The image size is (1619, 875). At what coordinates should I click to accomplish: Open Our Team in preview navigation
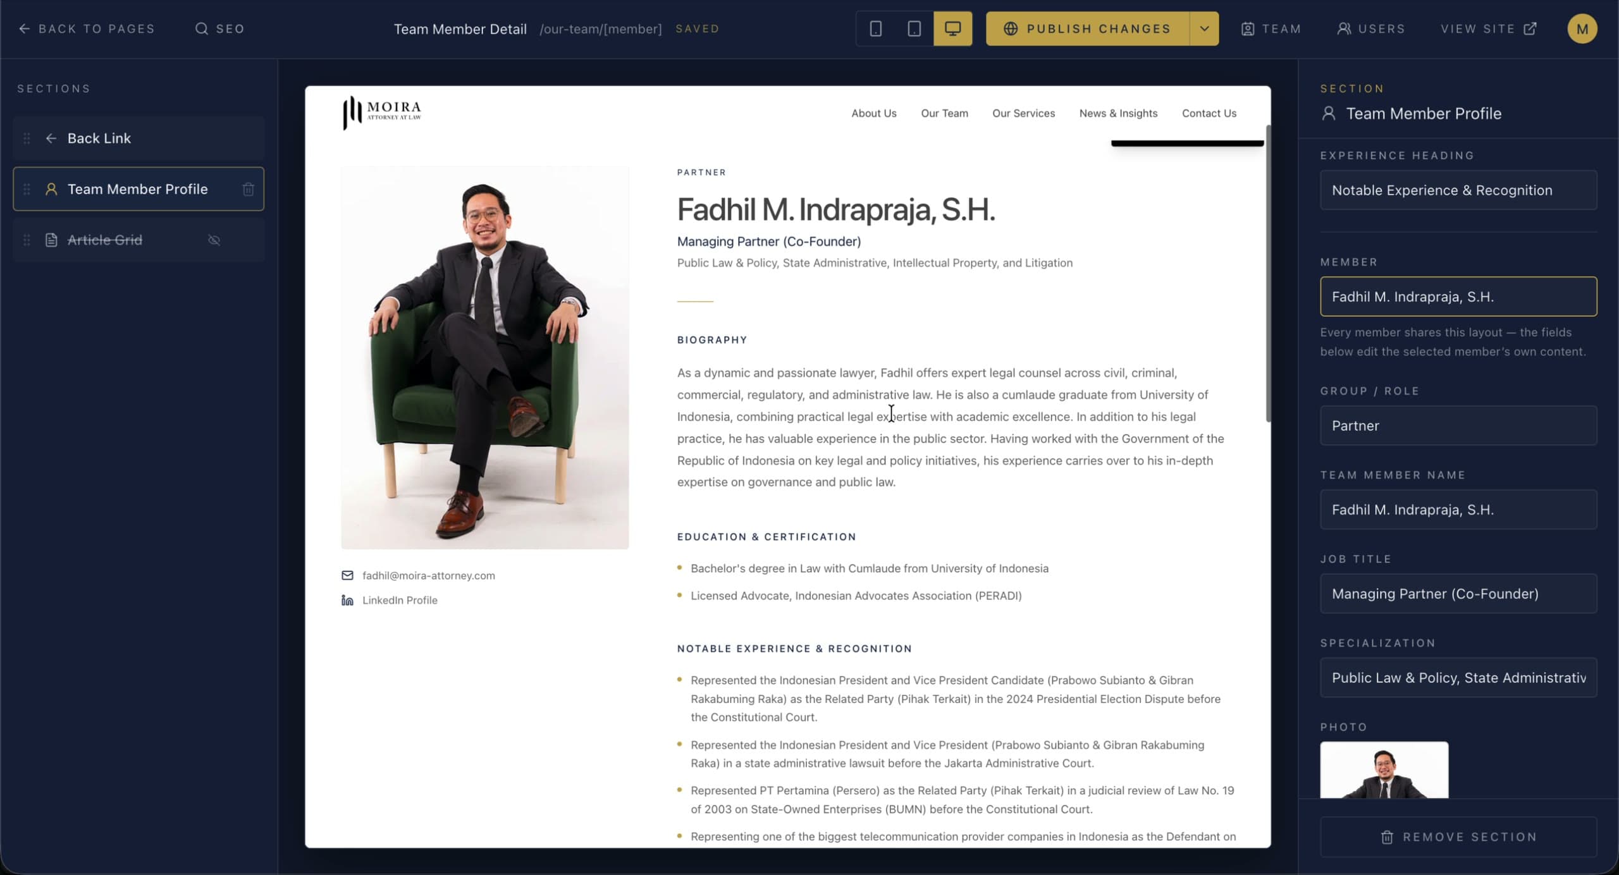click(x=944, y=113)
